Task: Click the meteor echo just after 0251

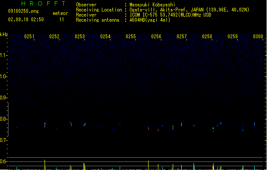Action: [45, 125]
